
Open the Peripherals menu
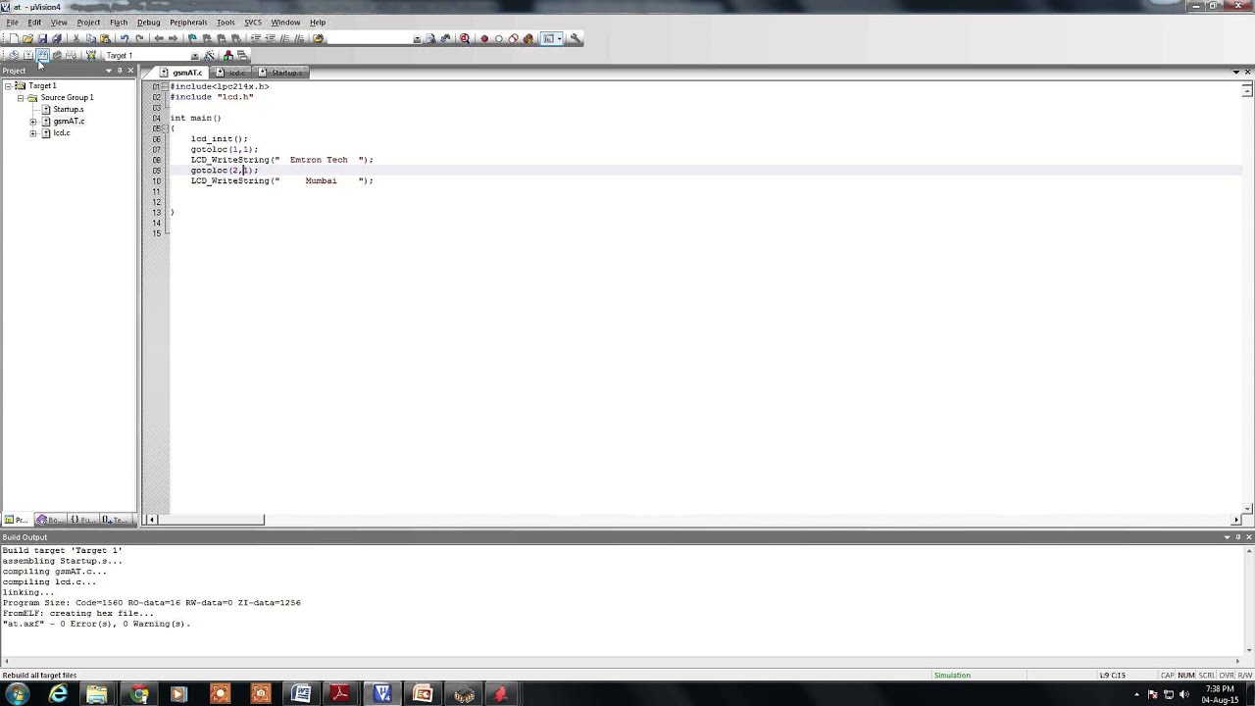click(188, 22)
